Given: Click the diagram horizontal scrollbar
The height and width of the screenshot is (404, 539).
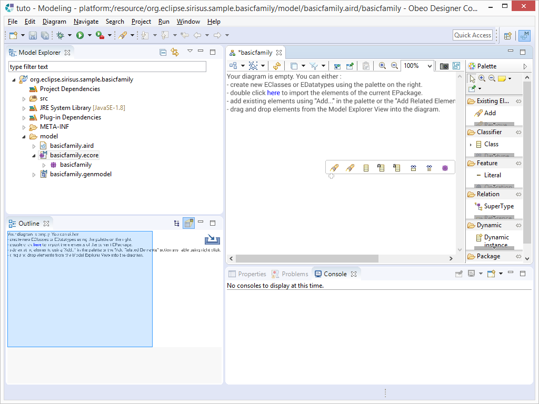Looking at the screenshot, I should click(x=307, y=258).
